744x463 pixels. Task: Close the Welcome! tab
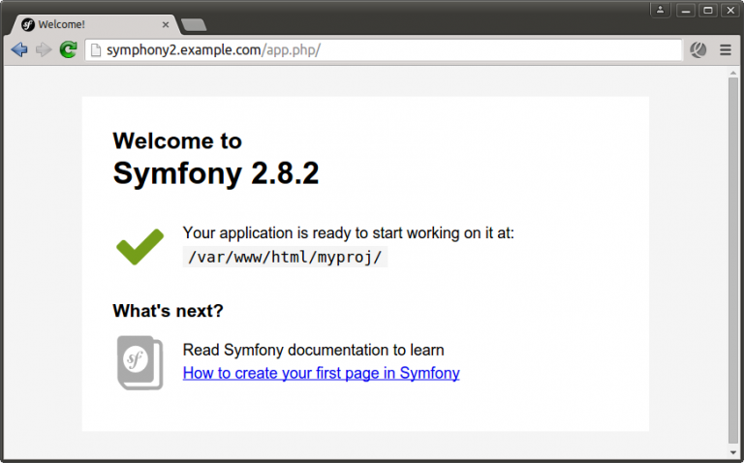point(166,24)
